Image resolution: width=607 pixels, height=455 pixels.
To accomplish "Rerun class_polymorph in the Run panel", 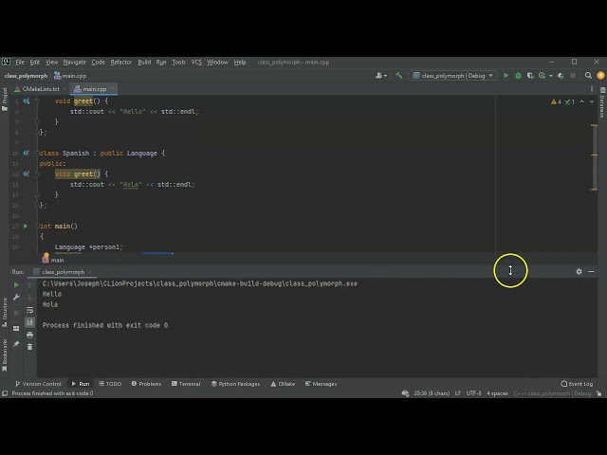I will [x=16, y=285].
